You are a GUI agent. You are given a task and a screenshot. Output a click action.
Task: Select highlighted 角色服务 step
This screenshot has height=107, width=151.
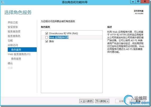(22, 50)
